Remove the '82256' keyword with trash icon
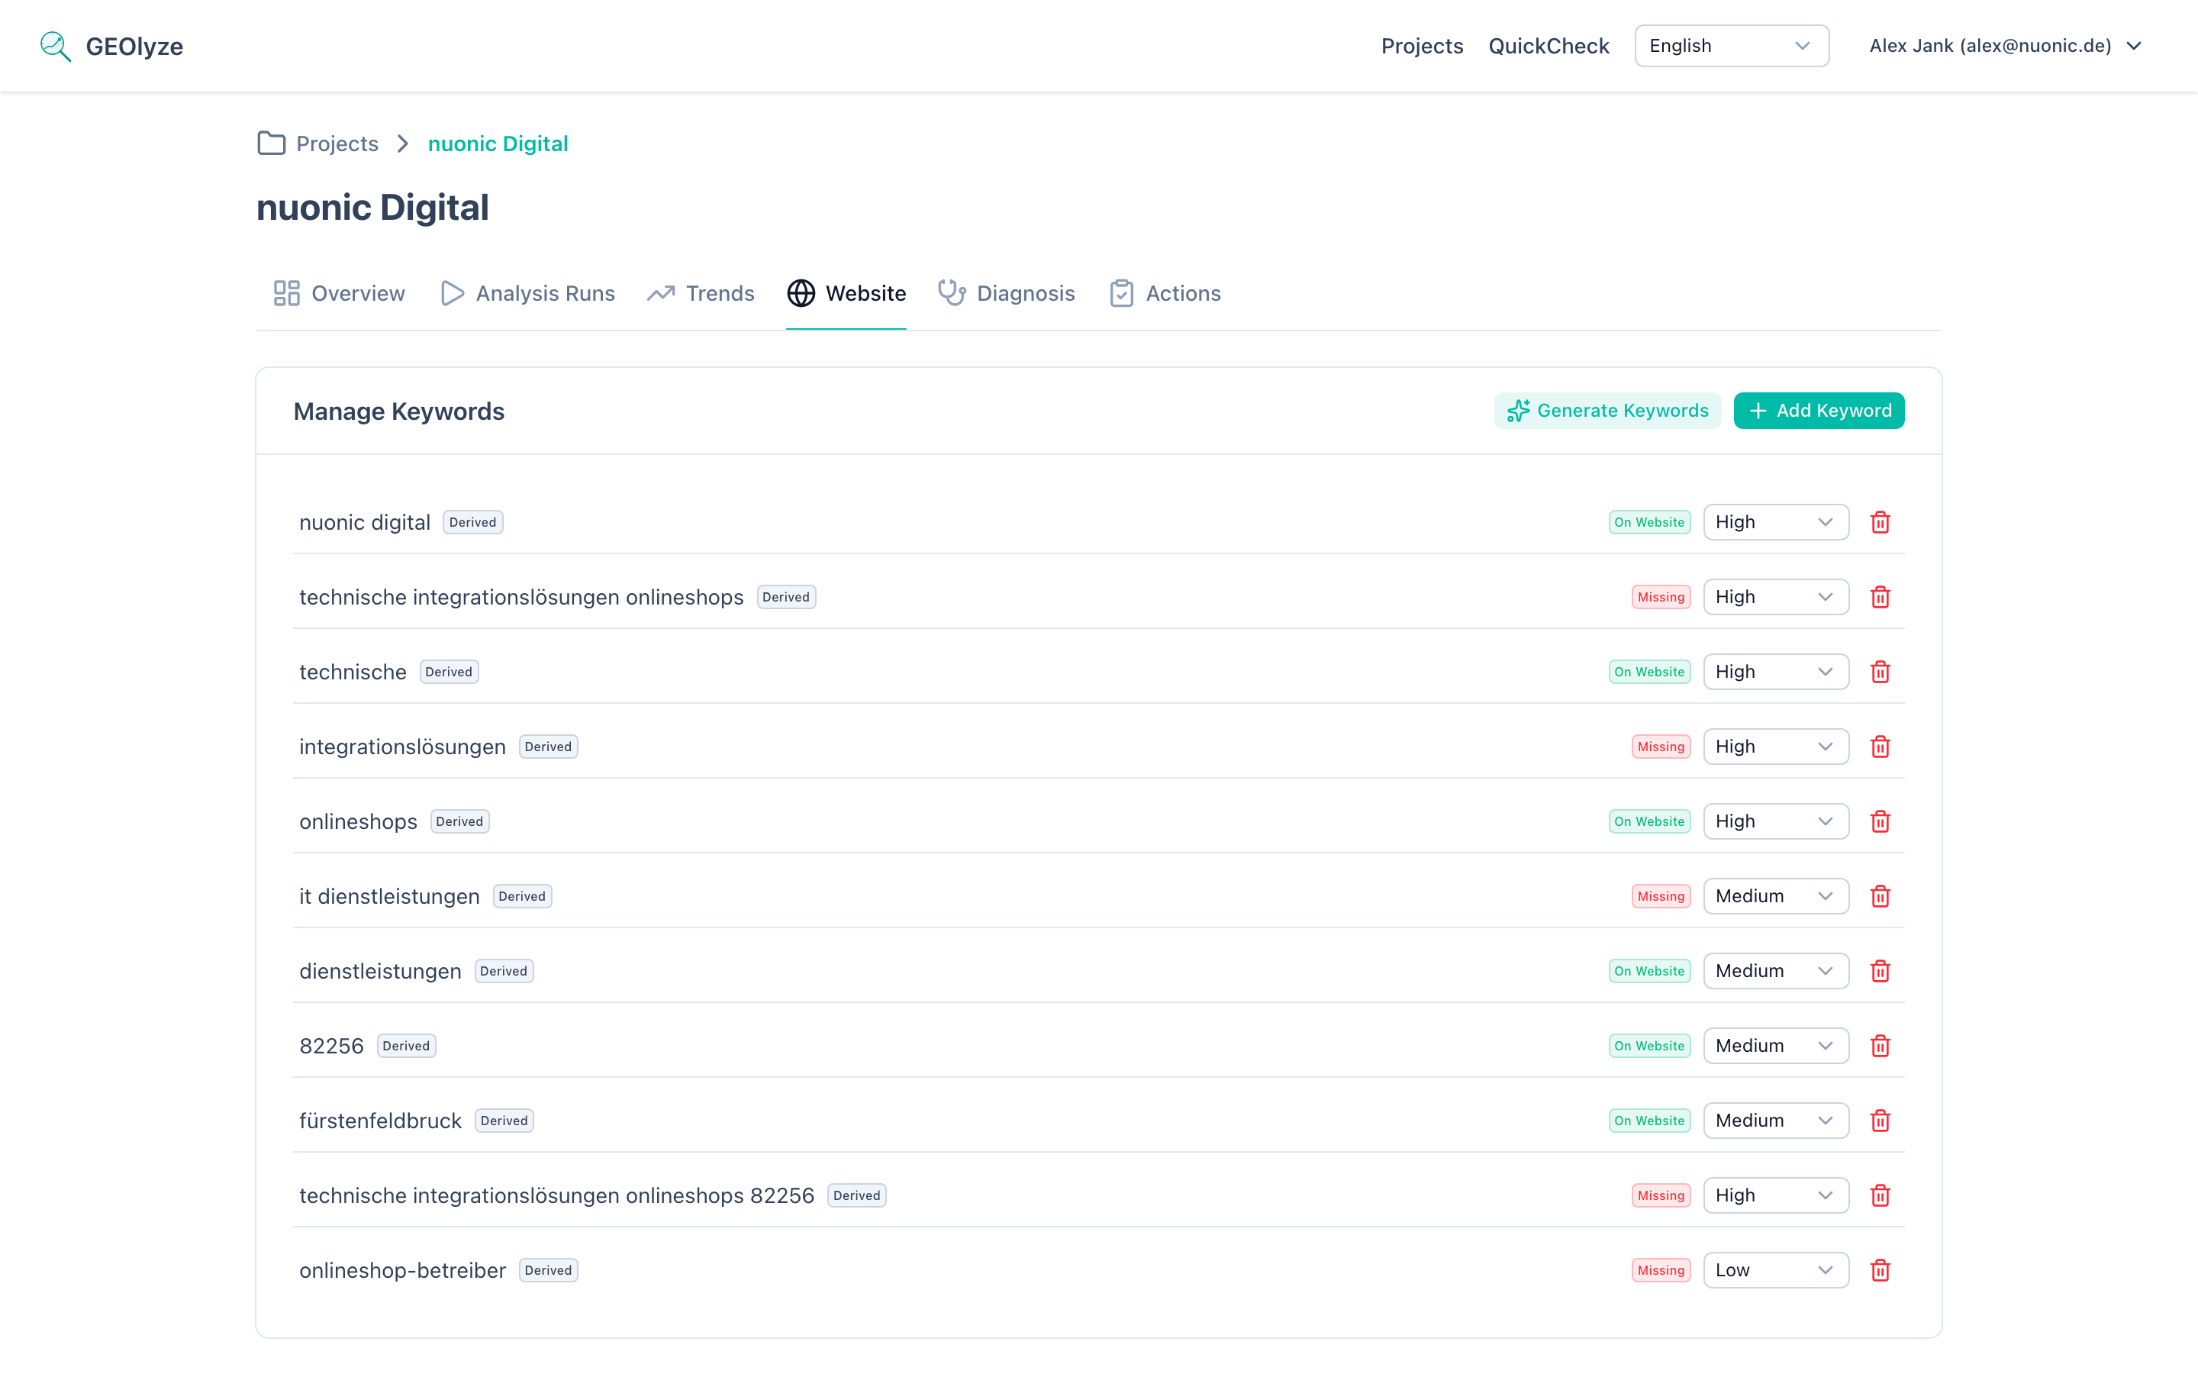2198x1374 pixels. [1880, 1046]
